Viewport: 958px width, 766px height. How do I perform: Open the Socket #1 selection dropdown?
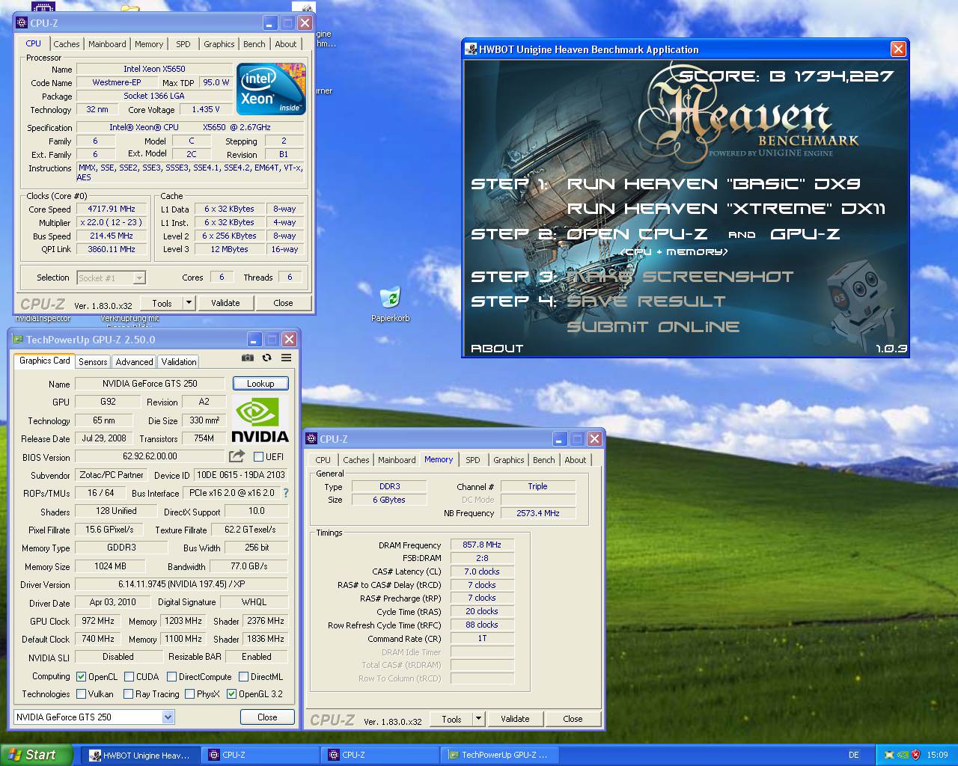pos(112,278)
